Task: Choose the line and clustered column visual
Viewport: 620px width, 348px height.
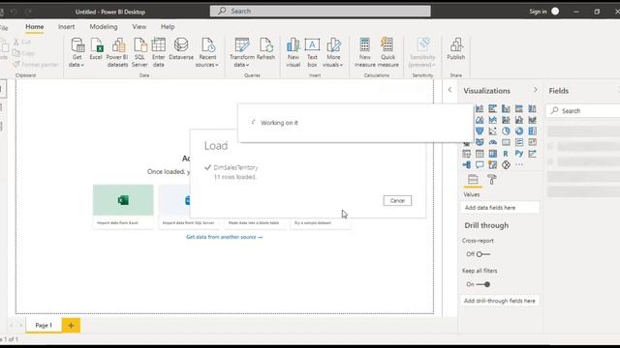Action: pos(519,120)
